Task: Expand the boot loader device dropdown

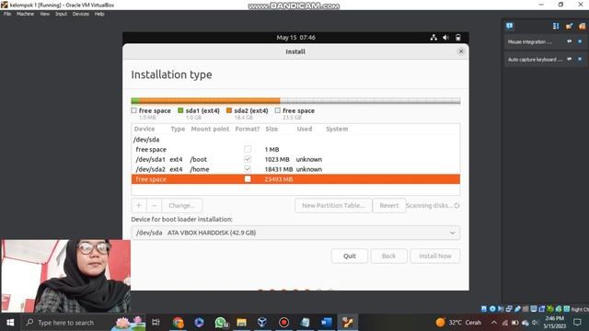Action: pos(452,233)
